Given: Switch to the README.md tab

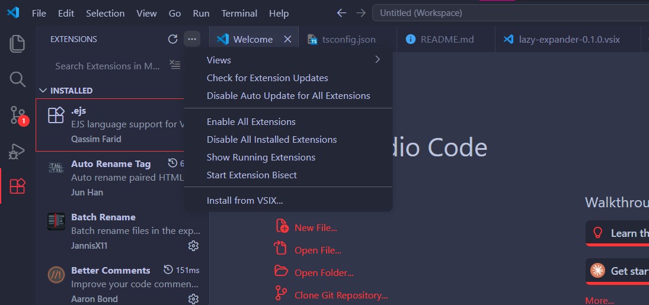Looking at the screenshot, I should pyautogui.click(x=446, y=39).
